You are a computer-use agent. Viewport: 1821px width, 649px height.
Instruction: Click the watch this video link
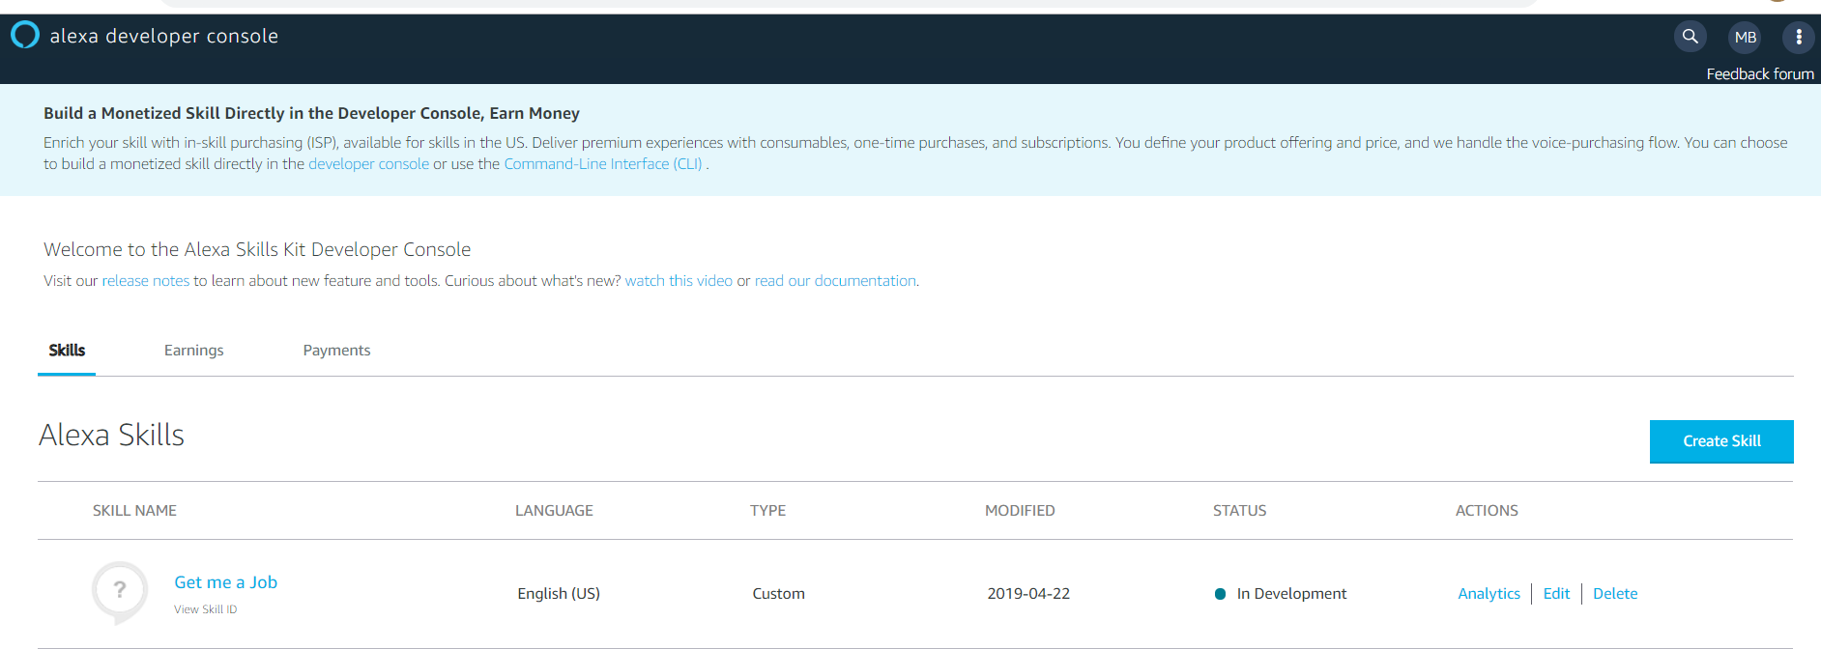(x=679, y=281)
